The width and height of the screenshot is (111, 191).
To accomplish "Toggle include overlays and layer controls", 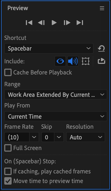I will tap(86, 61).
